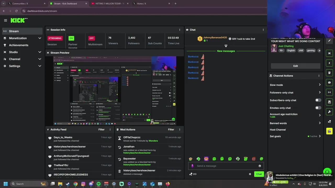This screenshot has height=188, width=335.
Task: Open Set goals arrow
Action: 320,136
